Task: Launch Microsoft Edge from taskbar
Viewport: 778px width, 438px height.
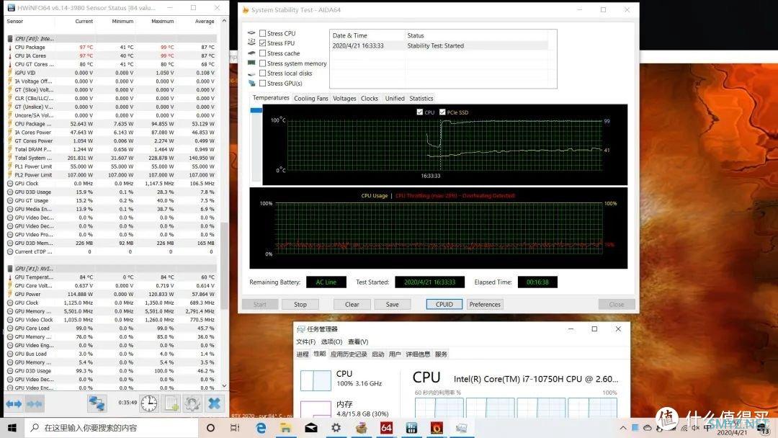Action: pyautogui.click(x=261, y=428)
